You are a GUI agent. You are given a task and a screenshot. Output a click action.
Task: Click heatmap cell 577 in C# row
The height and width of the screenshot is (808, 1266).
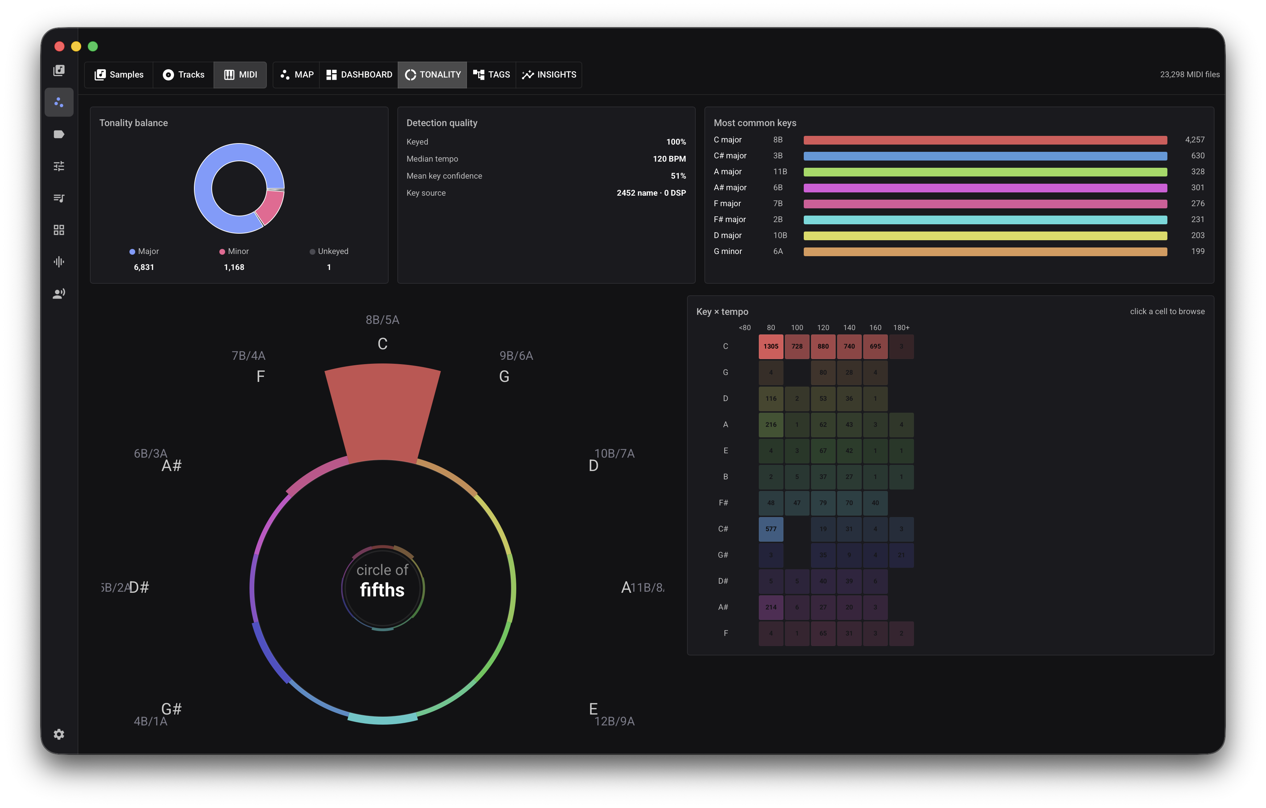pyautogui.click(x=771, y=529)
